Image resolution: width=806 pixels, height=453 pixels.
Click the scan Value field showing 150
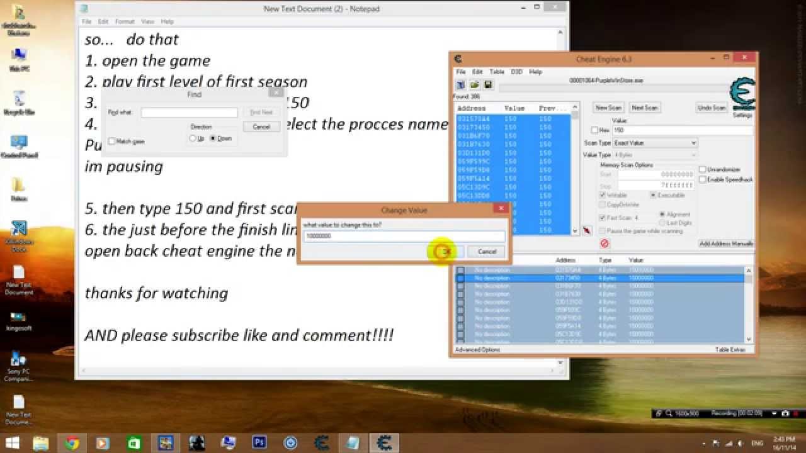pos(683,130)
